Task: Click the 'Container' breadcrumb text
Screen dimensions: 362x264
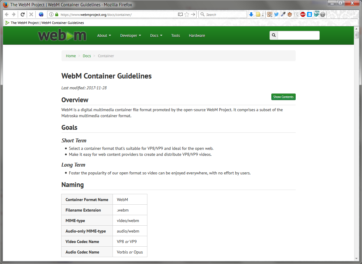Action: coord(106,56)
